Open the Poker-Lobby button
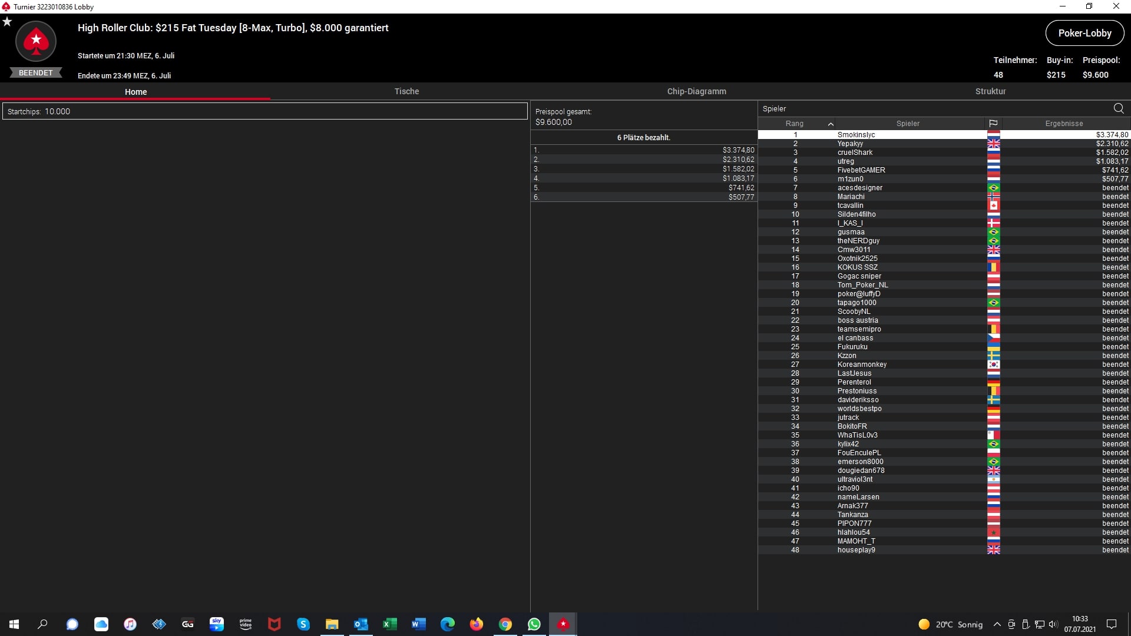Viewport: 1131px width, 636px height. [1084, 33]
